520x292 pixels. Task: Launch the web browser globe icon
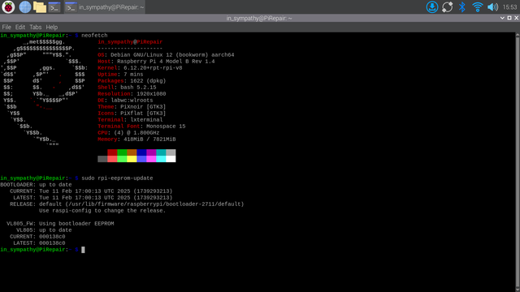pos(25,7)
